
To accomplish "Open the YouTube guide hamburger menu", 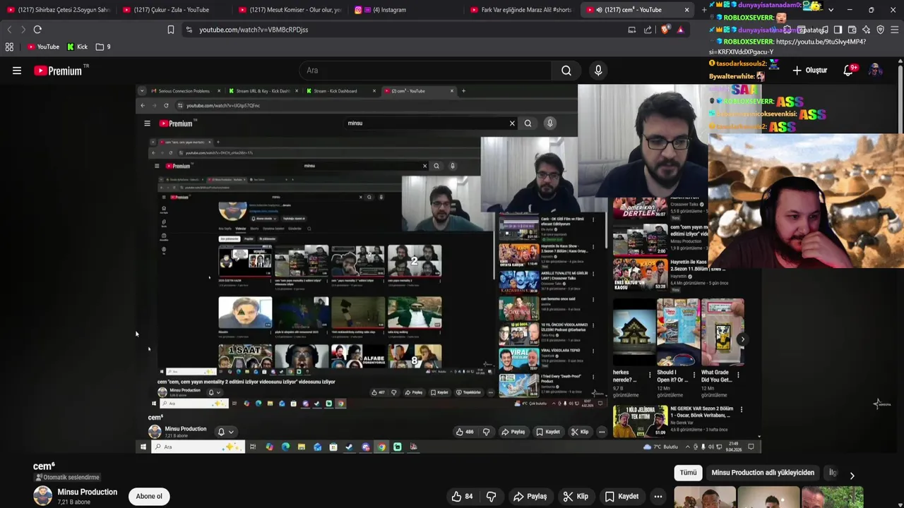I will [17, 71].
